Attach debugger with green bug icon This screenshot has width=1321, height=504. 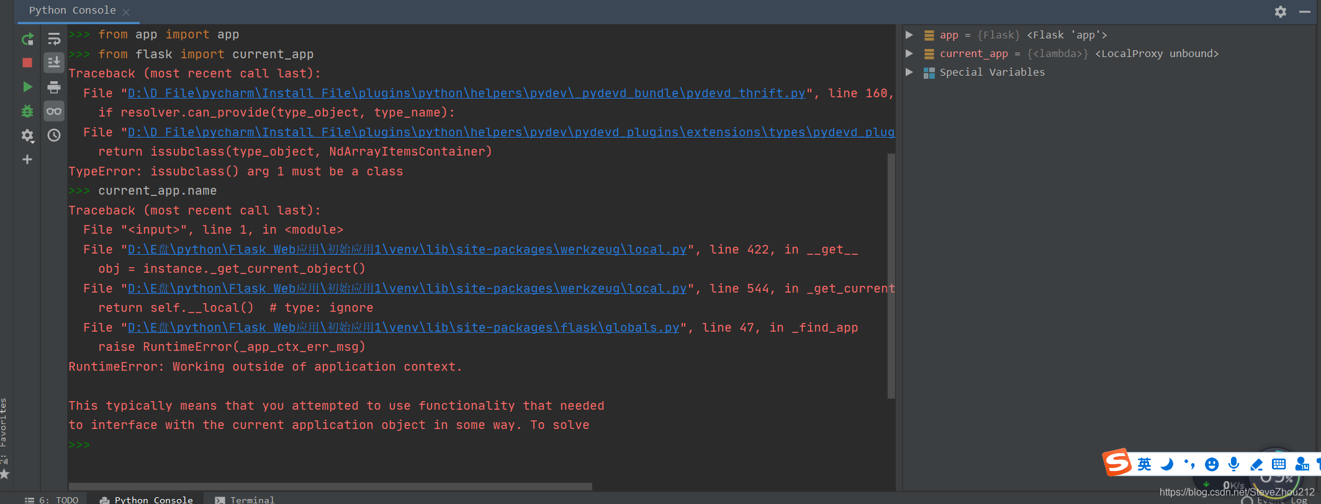point(27,112)
